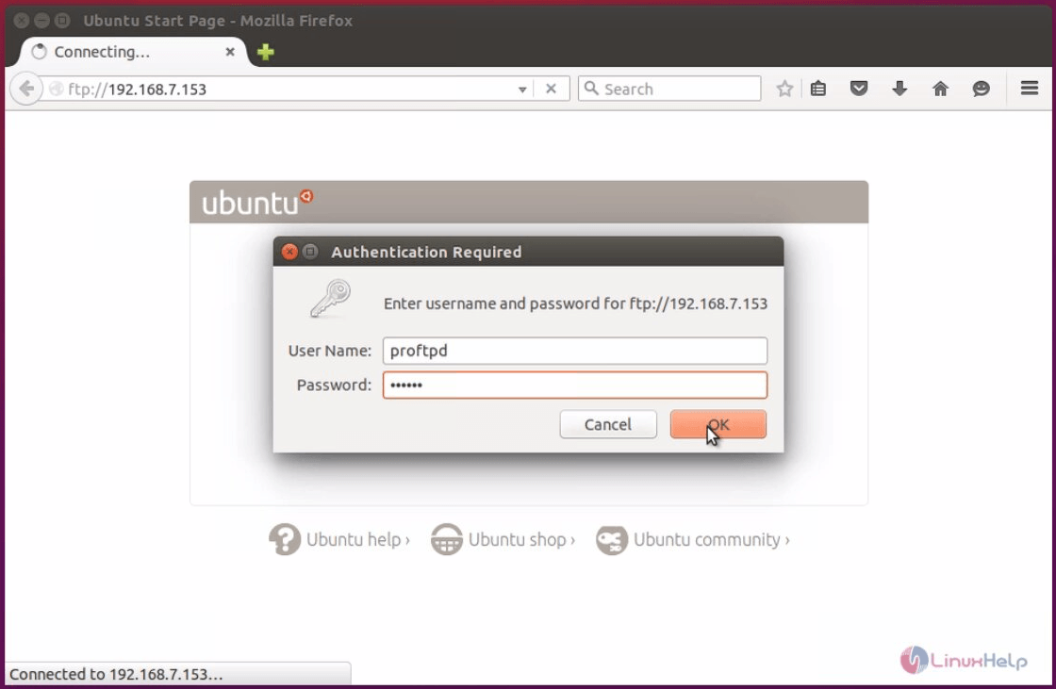Close the Firefox window
Image resolution: width=1056 pixels, height=689 pixels.
[x=21, y=20]
